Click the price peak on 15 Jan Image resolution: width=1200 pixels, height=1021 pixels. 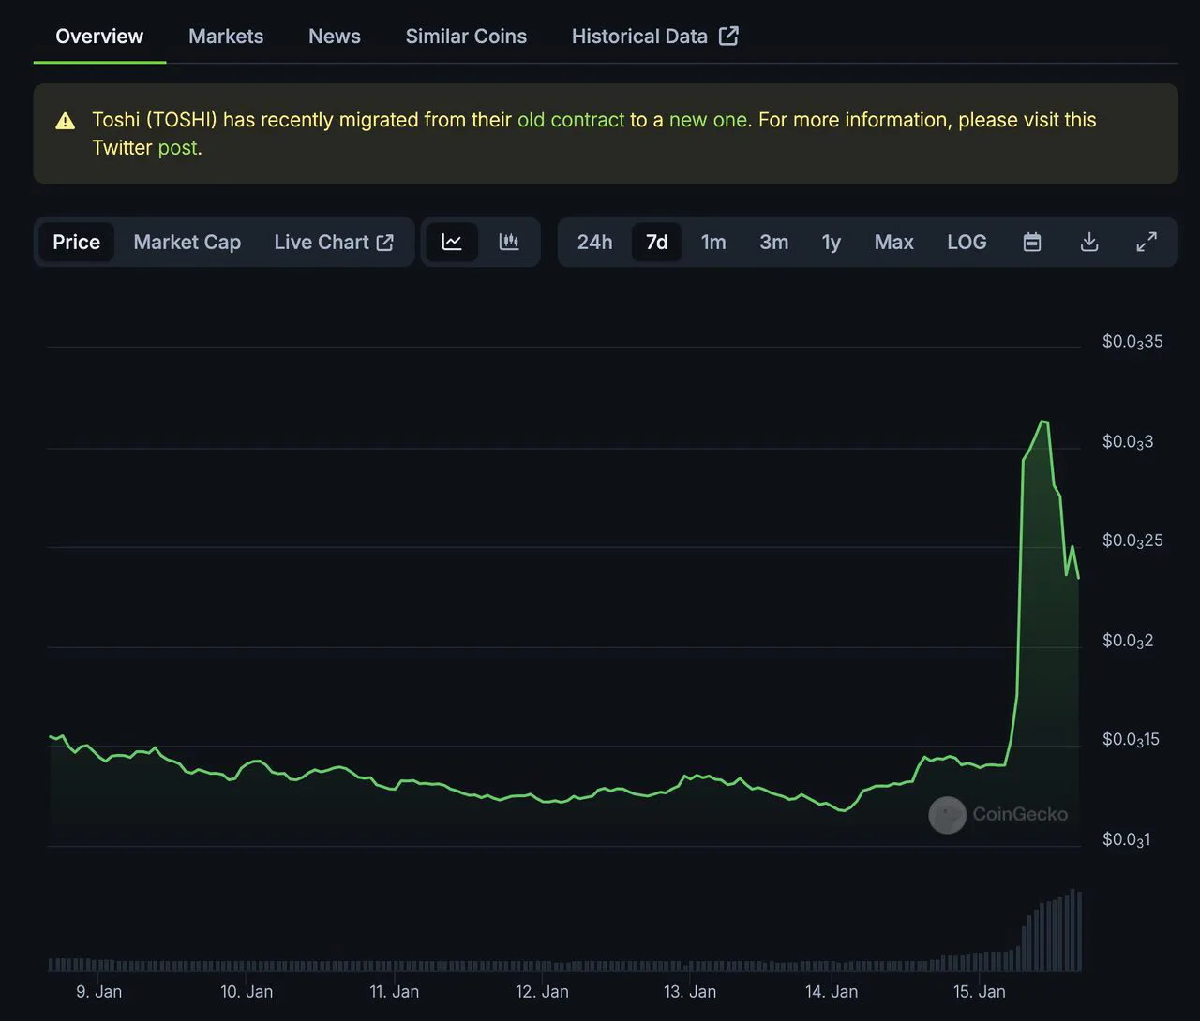(1043, 422)
